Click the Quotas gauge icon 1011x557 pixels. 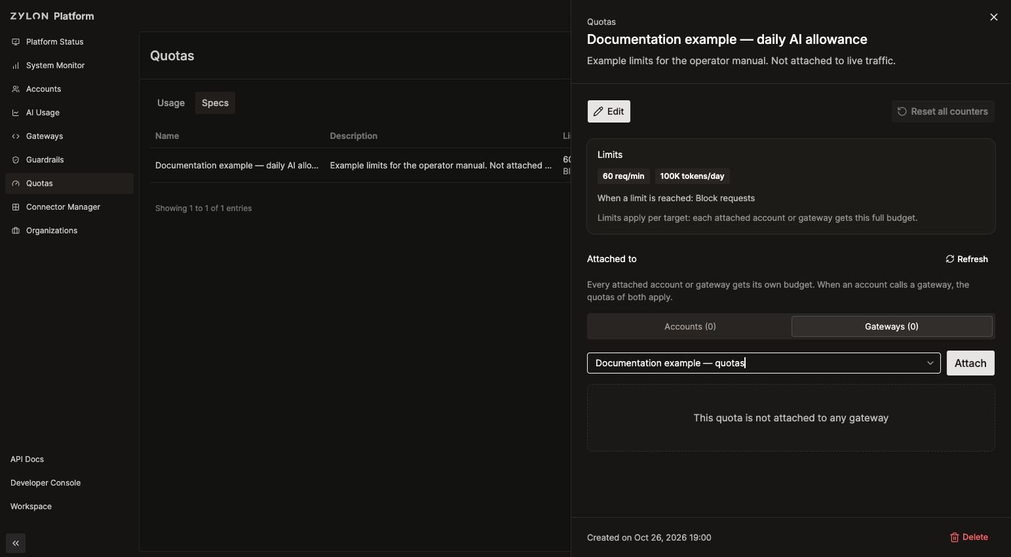16,183
